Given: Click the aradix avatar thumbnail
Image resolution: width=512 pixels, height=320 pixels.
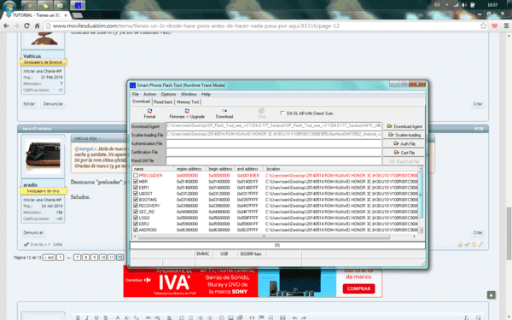Looking at the screenshot, I should 43,156.
